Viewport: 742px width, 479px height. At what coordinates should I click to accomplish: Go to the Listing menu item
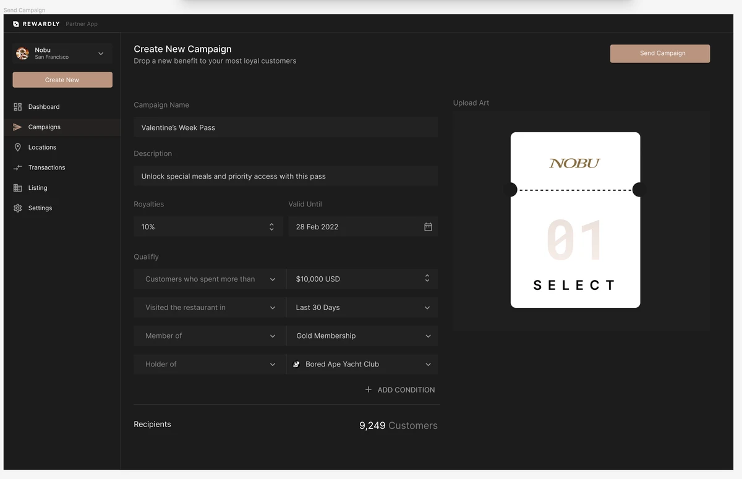pos(38,188)
